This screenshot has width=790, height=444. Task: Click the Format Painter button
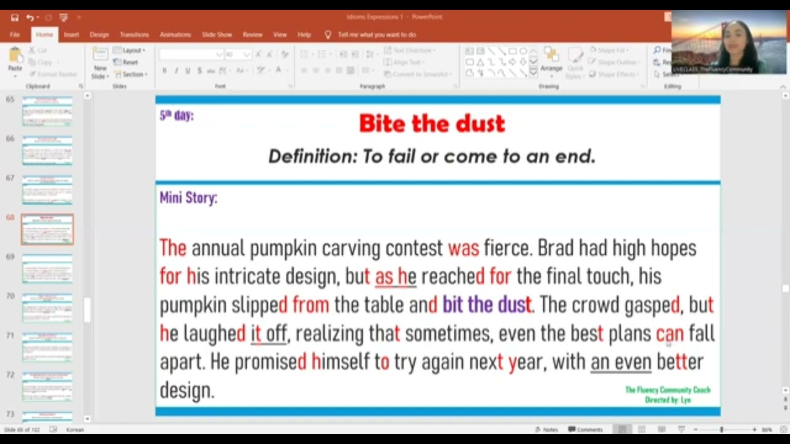pos(53,74)
